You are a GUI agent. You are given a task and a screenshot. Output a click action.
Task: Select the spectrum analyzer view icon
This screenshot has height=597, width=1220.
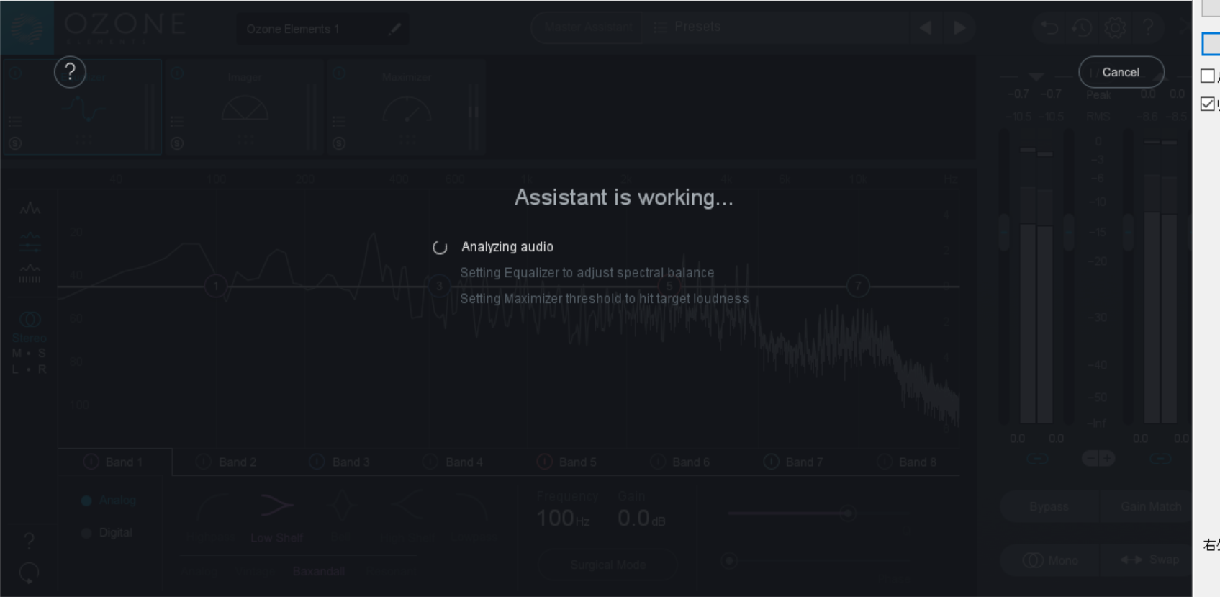(30, 209)
